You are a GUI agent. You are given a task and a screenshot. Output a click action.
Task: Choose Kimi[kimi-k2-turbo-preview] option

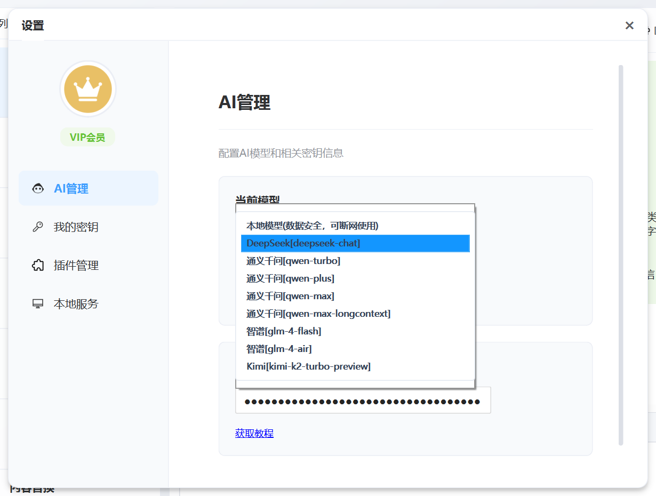(355, 366)
